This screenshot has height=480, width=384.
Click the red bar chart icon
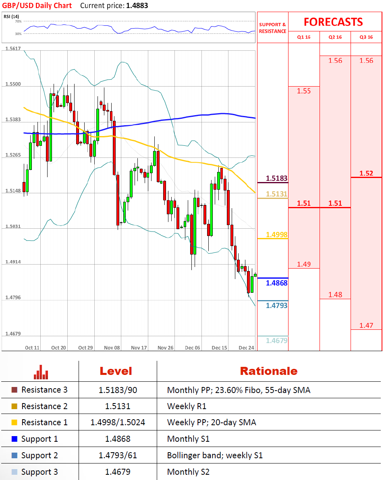tap(41, 372)
